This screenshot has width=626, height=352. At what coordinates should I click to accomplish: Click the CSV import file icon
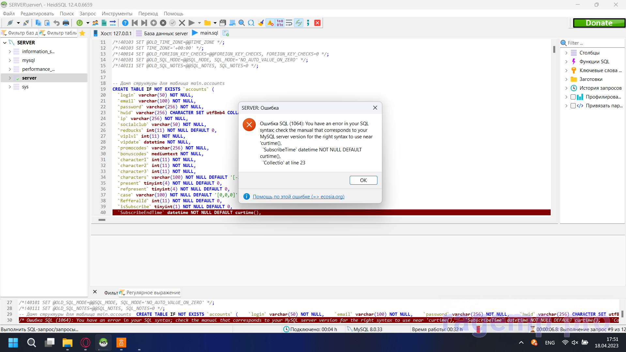104,23
